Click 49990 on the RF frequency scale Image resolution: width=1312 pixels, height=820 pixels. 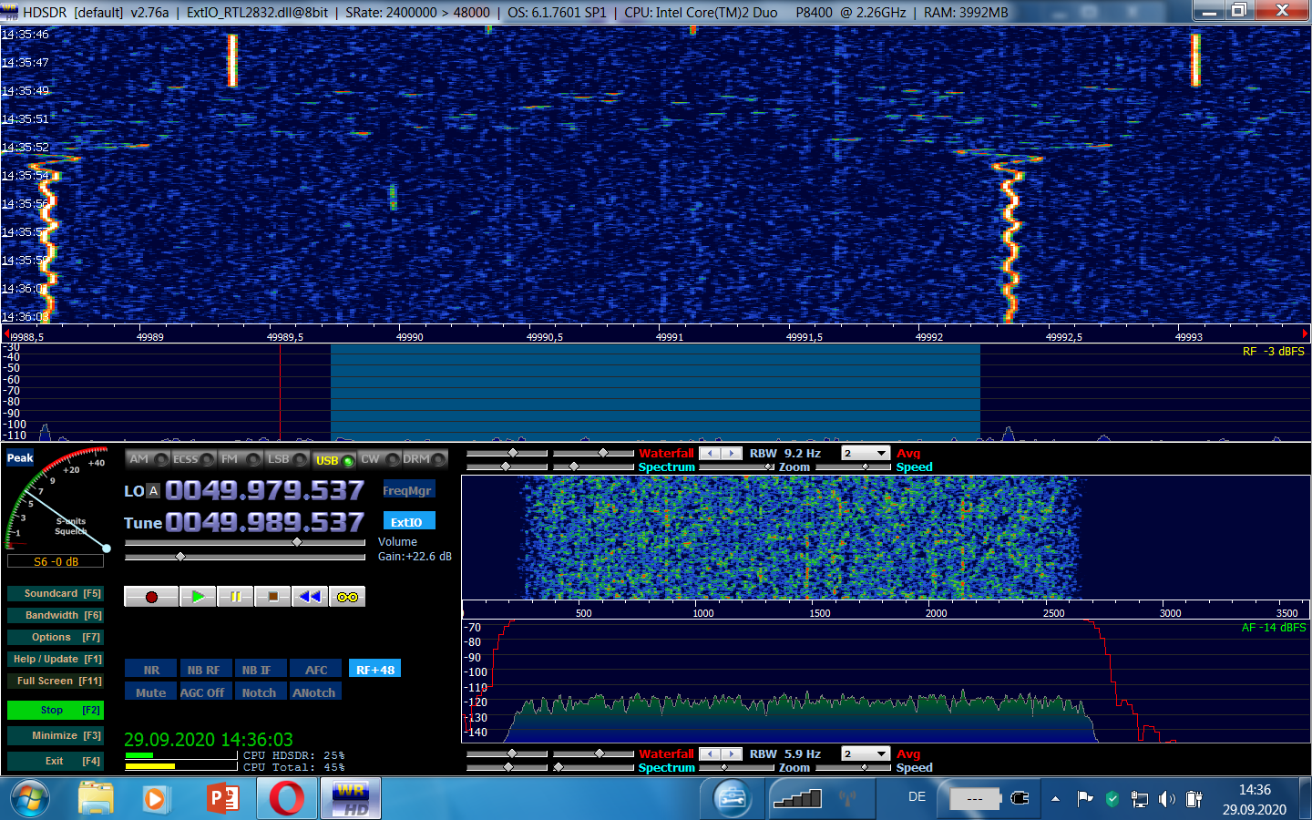click(x=409, y=337)
